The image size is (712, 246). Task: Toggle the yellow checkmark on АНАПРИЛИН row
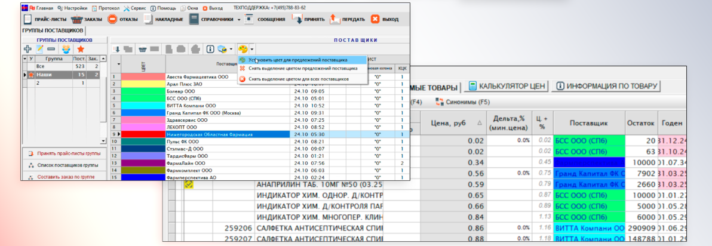[189, 184]
